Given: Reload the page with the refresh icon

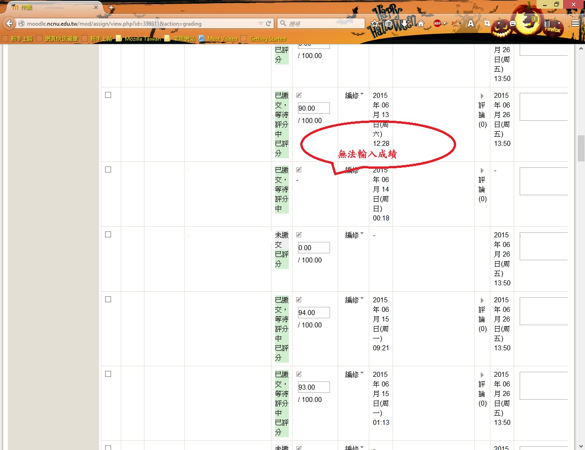Looking at the screenshot, I should click(x=269, y=23).
